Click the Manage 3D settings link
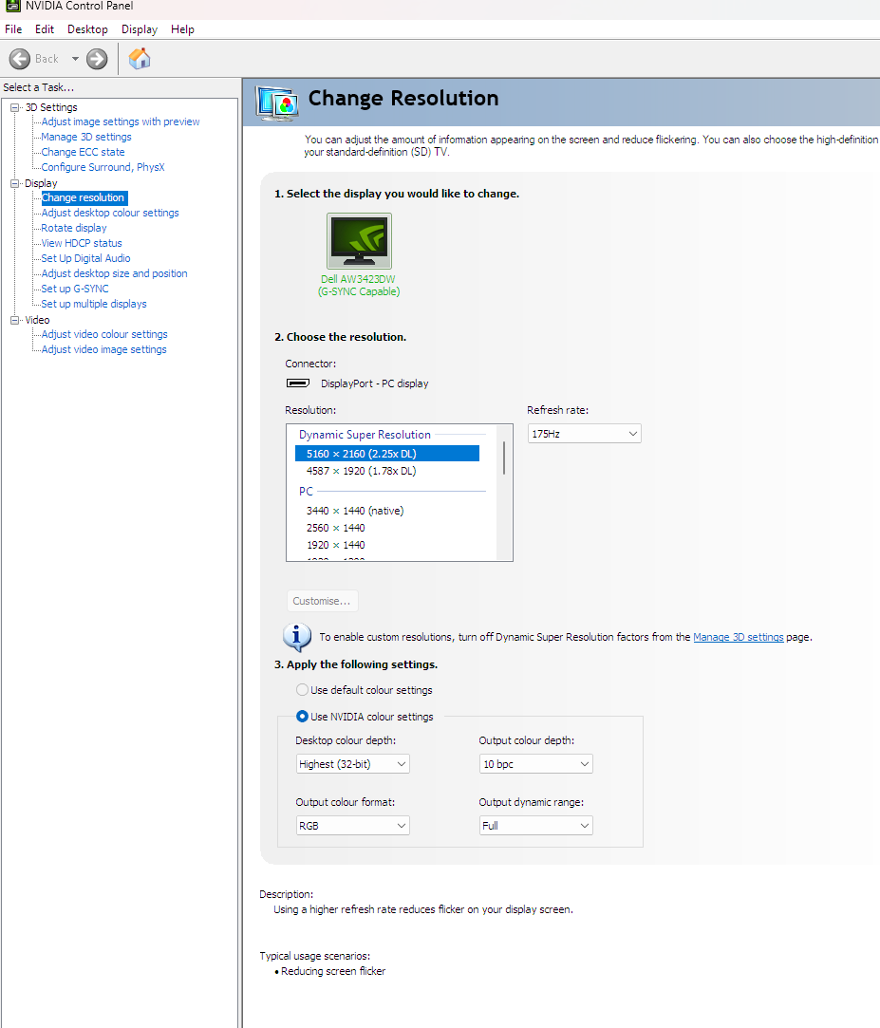This screenshot has width=880, height=1028. (x=738, y=638)
